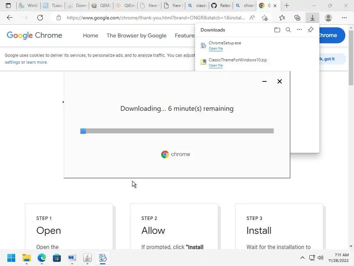The image size is (354, 266).
Task: Click Chrome installer taskbar icon
Action: [x=103, y=258]
